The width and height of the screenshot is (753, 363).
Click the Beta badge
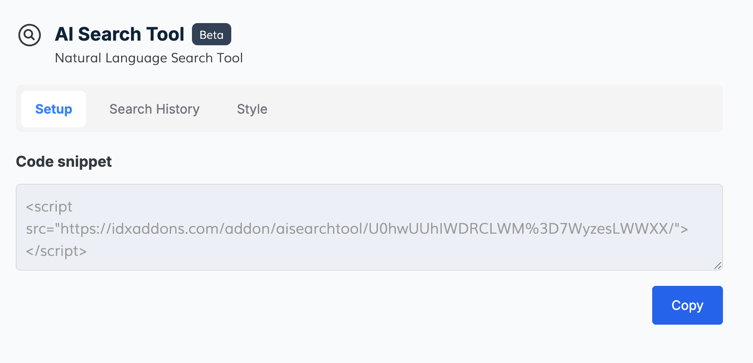pyautogui.click(x=211, y=35)
